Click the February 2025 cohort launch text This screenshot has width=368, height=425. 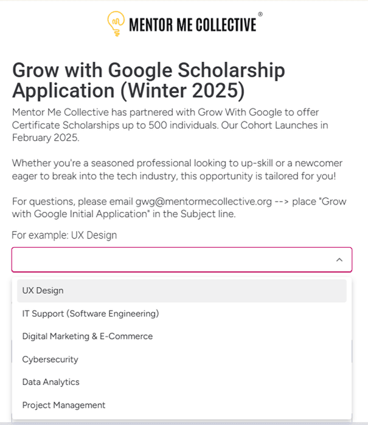point(46,138)
